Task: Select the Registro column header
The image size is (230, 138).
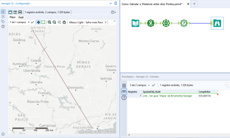Action: tap(135, 92)
